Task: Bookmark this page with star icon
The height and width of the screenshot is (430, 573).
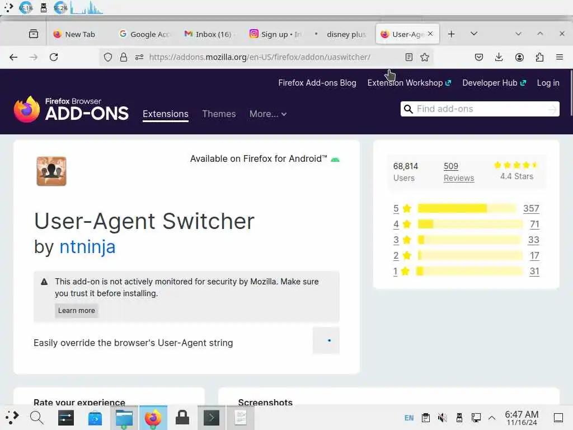Action: 425,57
